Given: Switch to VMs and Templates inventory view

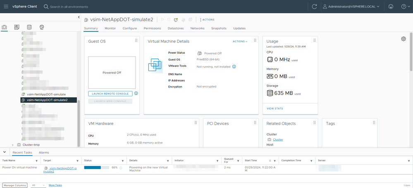Looking at the screenshot, I should (17, 27).
